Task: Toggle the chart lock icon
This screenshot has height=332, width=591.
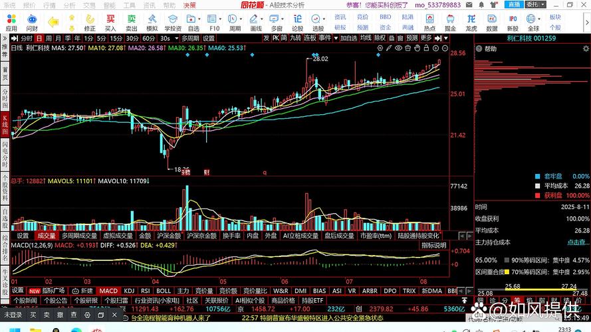Action: pyautogui.click(x=426, y=48)
